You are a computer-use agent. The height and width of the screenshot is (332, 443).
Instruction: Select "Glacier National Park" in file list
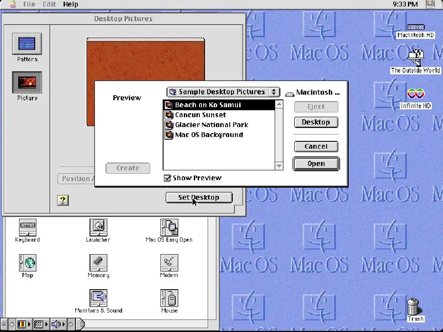(219, 125)
